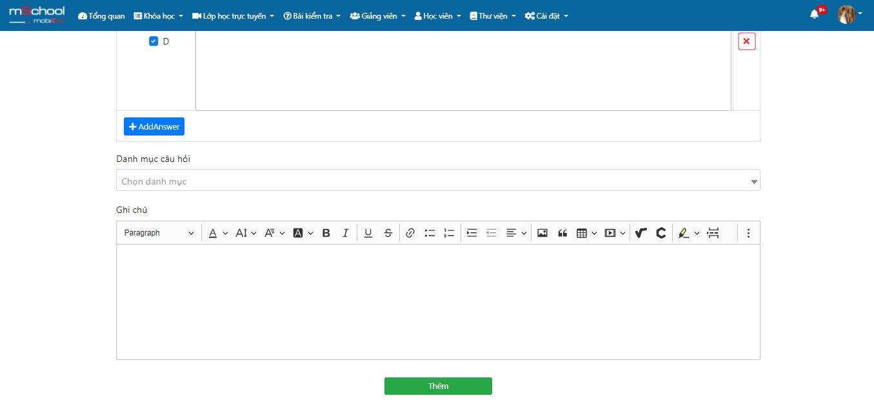Apply underline in the note editor

click(368, 233)
